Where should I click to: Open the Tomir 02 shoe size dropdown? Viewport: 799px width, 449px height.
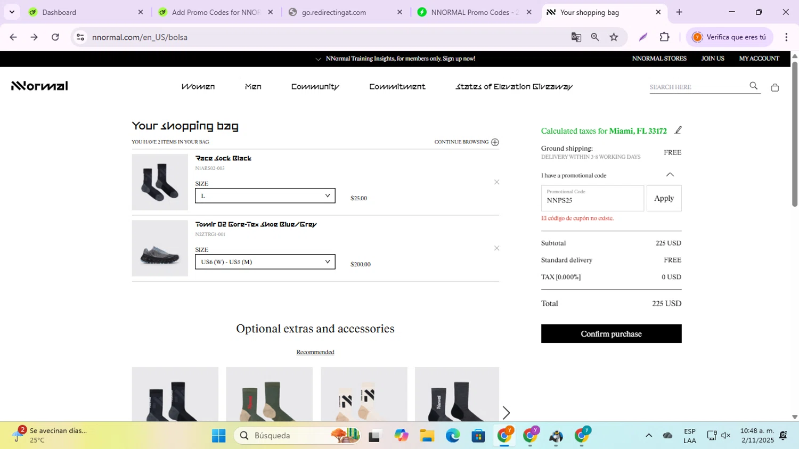pyautogui.click(x=265, y=262)
